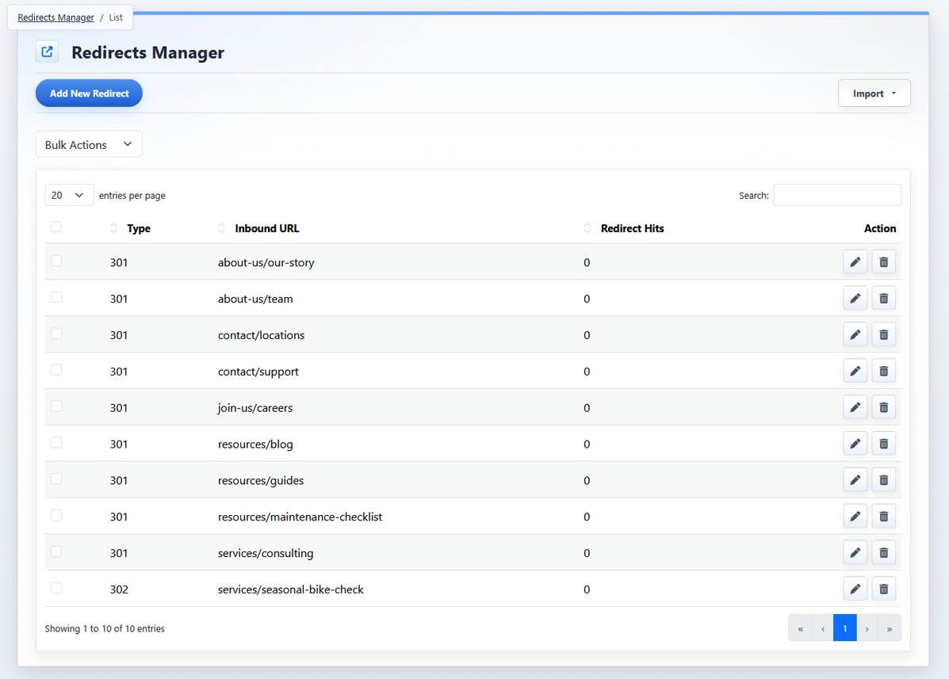Screen dimensions: 949x679
Task: Delete the join-us/careers redirect
Action: 884,407
